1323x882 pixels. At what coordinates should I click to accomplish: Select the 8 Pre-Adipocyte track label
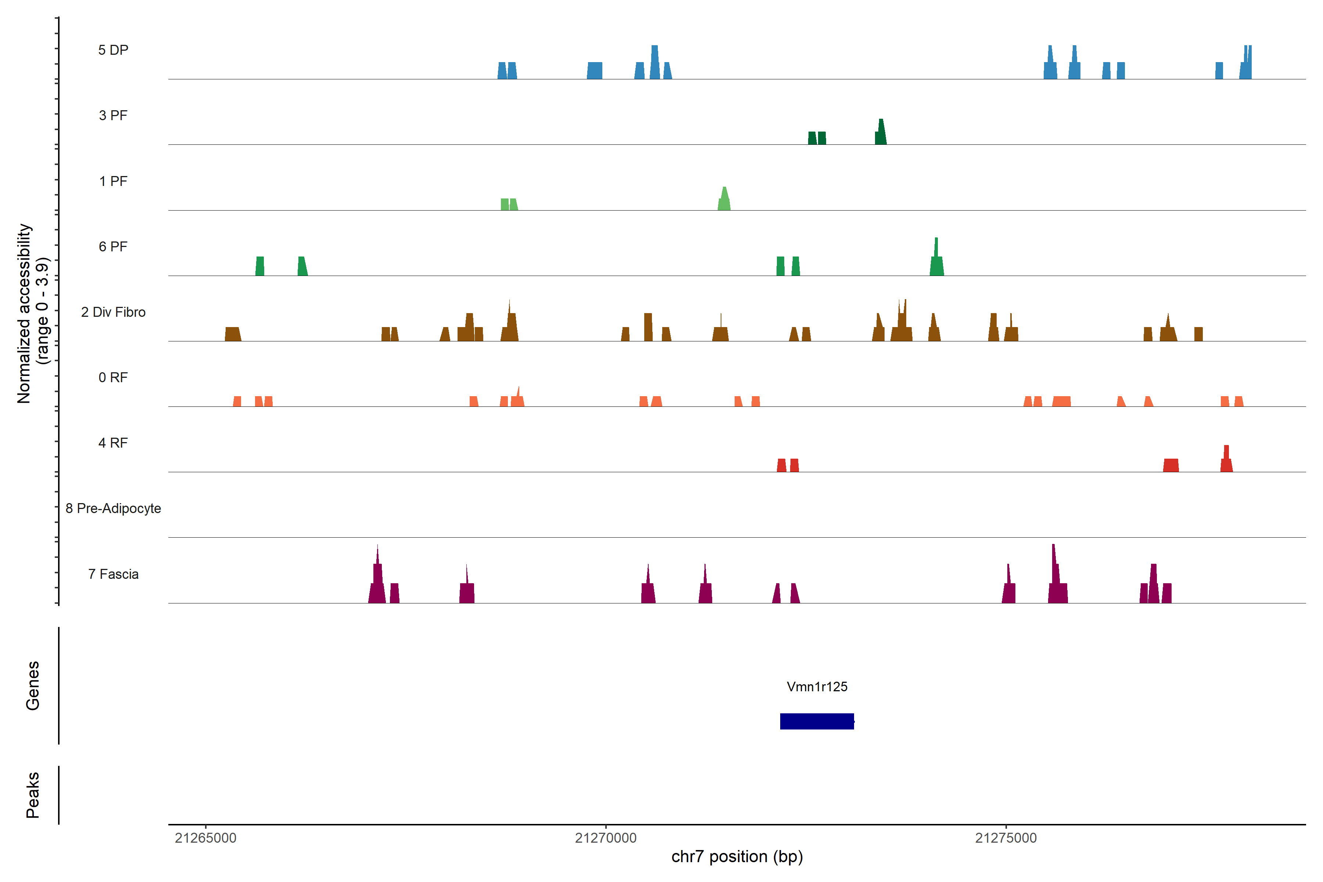[x=113, y=509]
